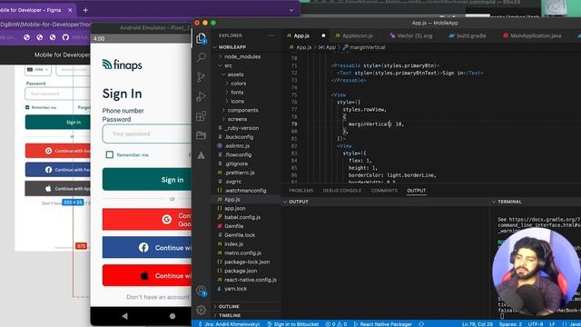Click Sign in button in Figma design
The image size is (581, 327).
(58, 122)
